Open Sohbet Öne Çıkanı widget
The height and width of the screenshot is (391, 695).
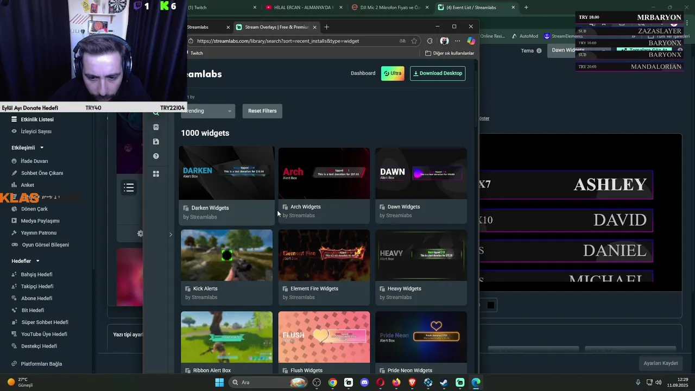(x=37, y=173)
